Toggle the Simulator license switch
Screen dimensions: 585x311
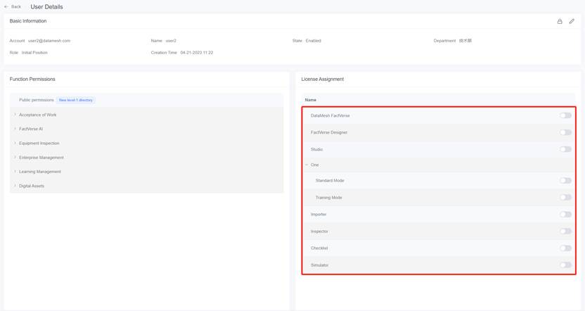click(565, 265)
